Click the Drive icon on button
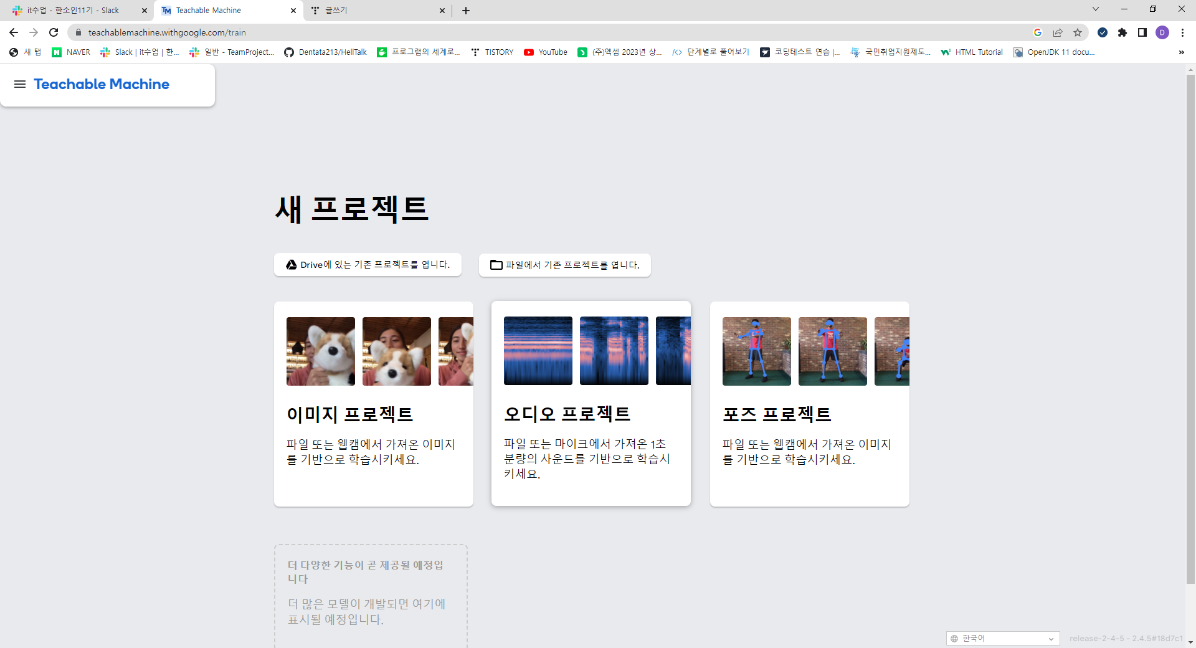The image size is (1196, 648). [x=291, y=265]
